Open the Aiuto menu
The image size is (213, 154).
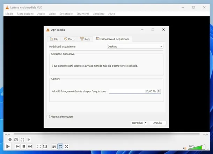tap(112, 14)
